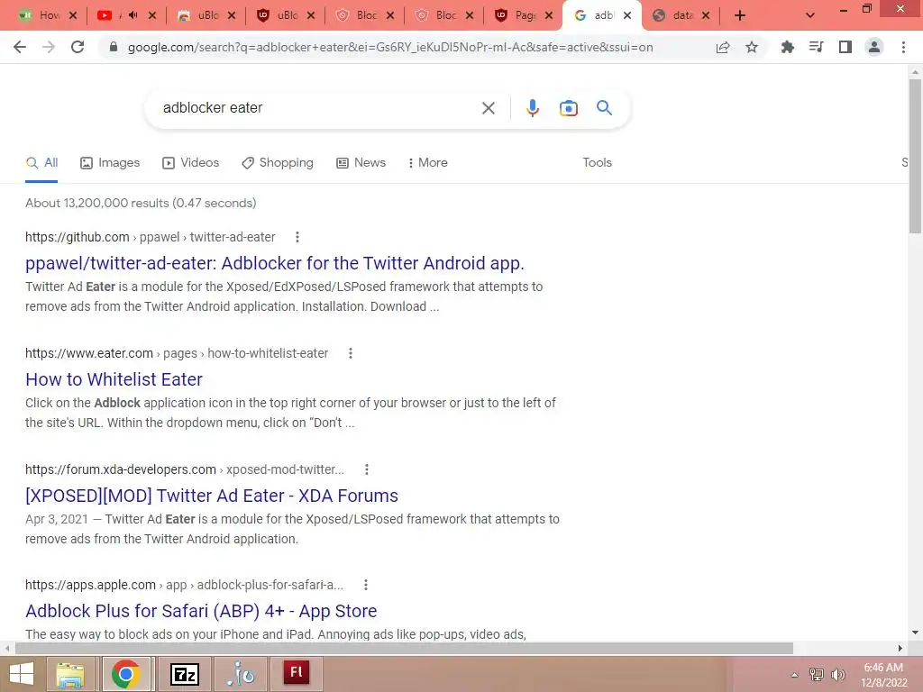The width and height of the screenshot is (923, 692).
Task: Clear the search box text
Action: [488, 108]
